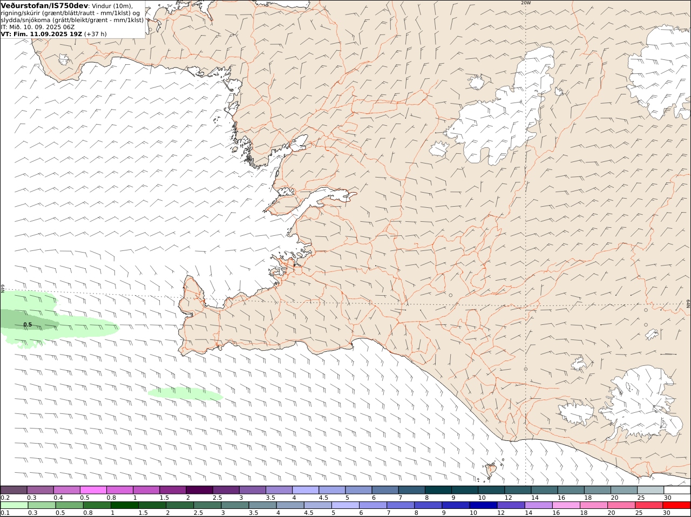The height and width of the screenshot is (517, 691).
Task: Click the pink lower legend swatch labeled 20
Action: pyautogui.click(x=621, y=505)
